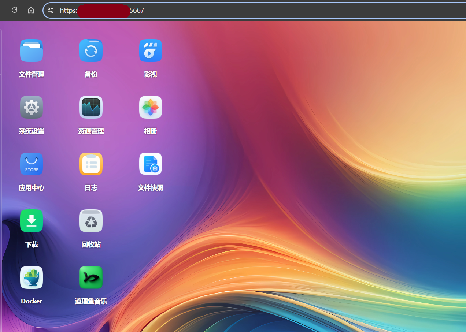Launch 资源管理 resource monitor
The height and width of the screenshot is (332, 466).
[91, 107]
